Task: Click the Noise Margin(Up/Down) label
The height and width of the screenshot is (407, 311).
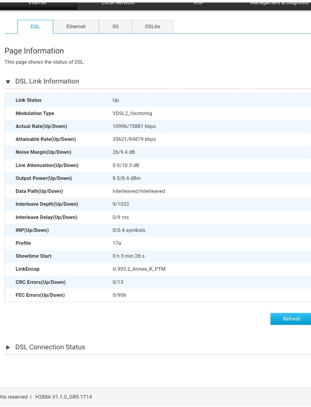Action: 43,152
